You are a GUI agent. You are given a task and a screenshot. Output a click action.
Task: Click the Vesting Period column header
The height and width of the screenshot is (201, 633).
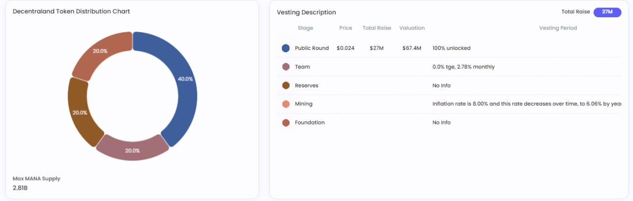pos(558,28)
